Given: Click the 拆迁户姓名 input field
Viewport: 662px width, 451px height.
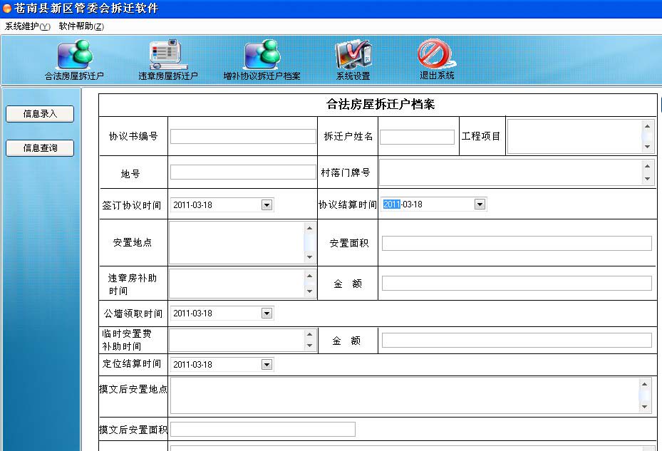Looking at the screenshot, I should (x=417, y=137).
